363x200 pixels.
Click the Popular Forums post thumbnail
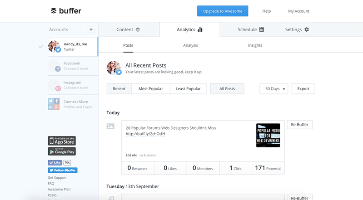(x=268, y=135)
